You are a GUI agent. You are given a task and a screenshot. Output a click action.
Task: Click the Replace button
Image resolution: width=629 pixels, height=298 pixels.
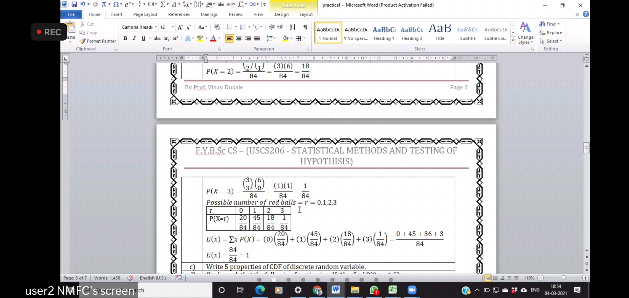click(551, 33)
